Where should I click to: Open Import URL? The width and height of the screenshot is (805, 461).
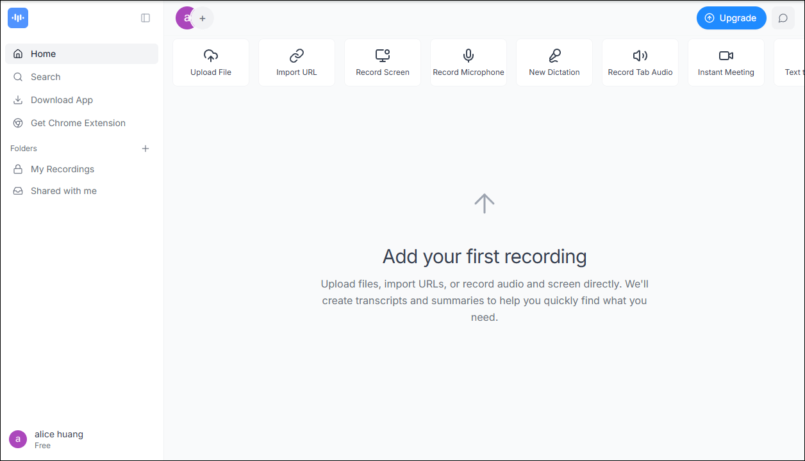click(296, 62)
